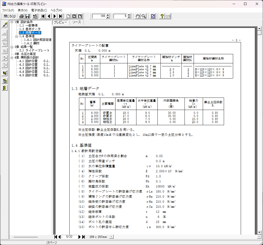Click the 閉じる(X) button

click(x=10, y=16)
